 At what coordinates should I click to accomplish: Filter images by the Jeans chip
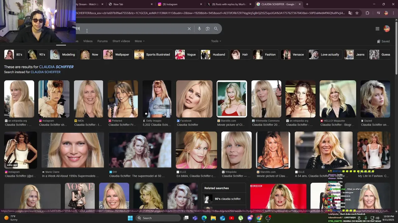coord(355,55)
